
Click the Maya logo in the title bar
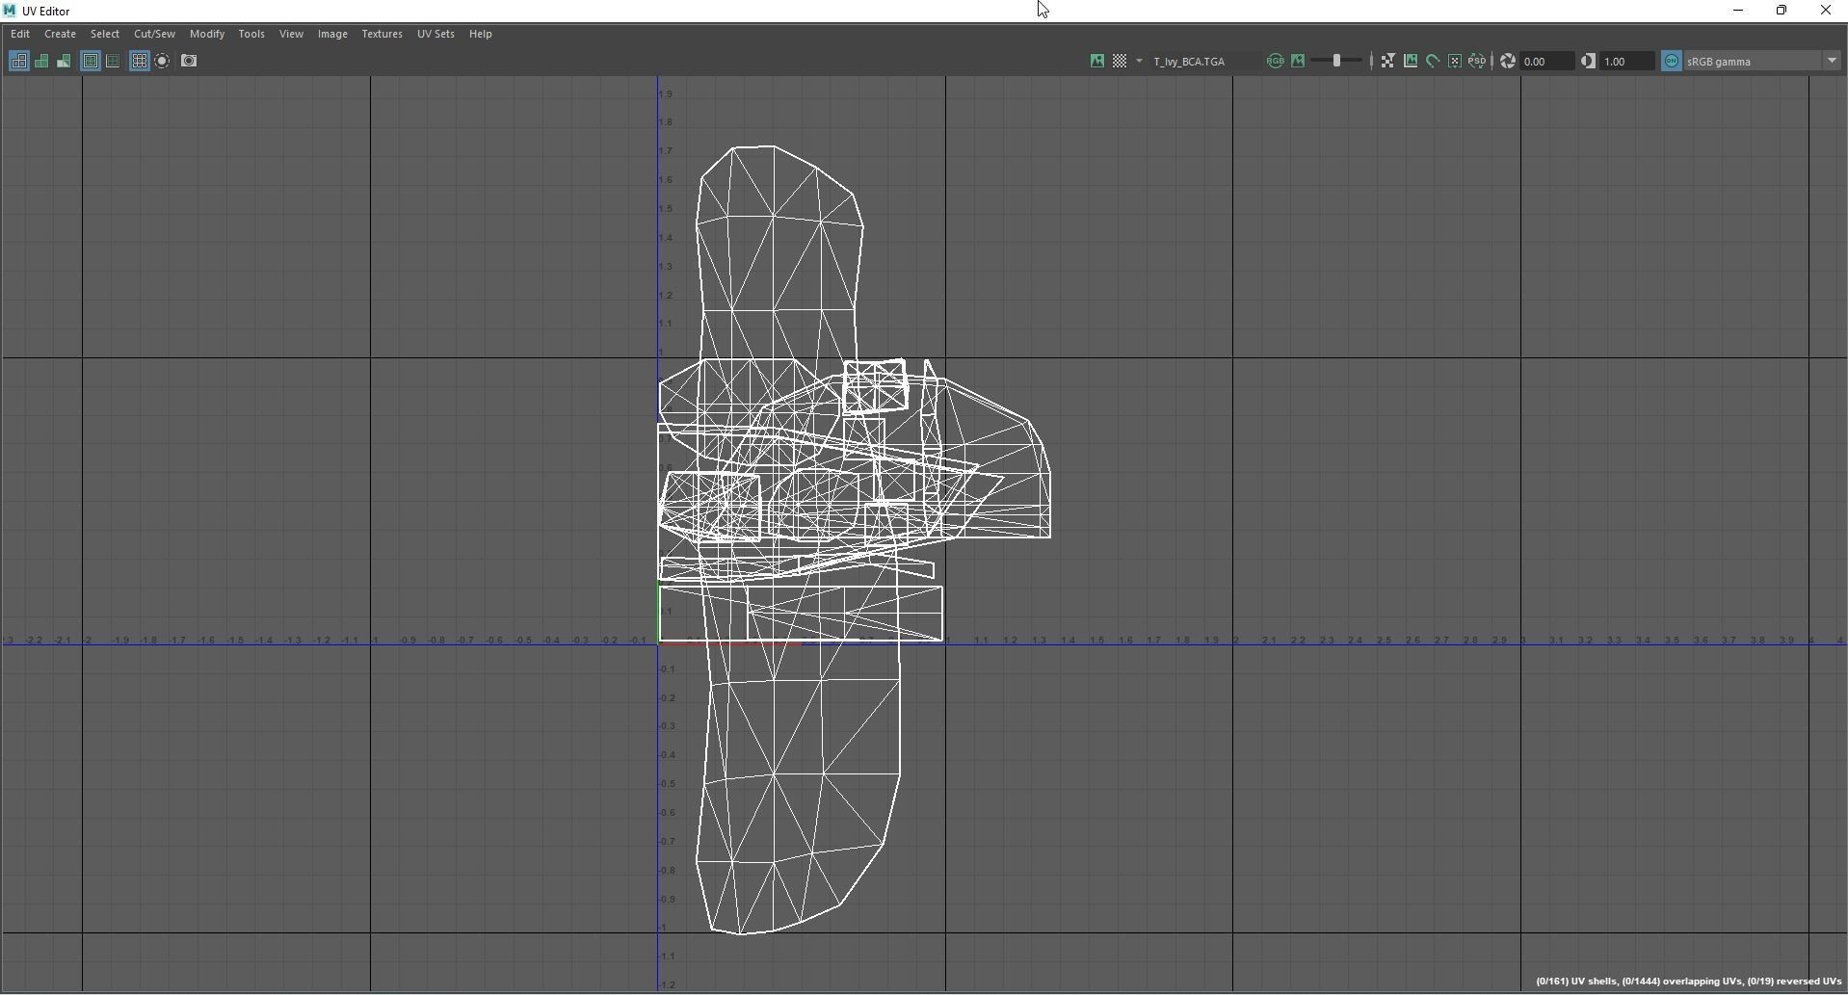click(10, 11)
